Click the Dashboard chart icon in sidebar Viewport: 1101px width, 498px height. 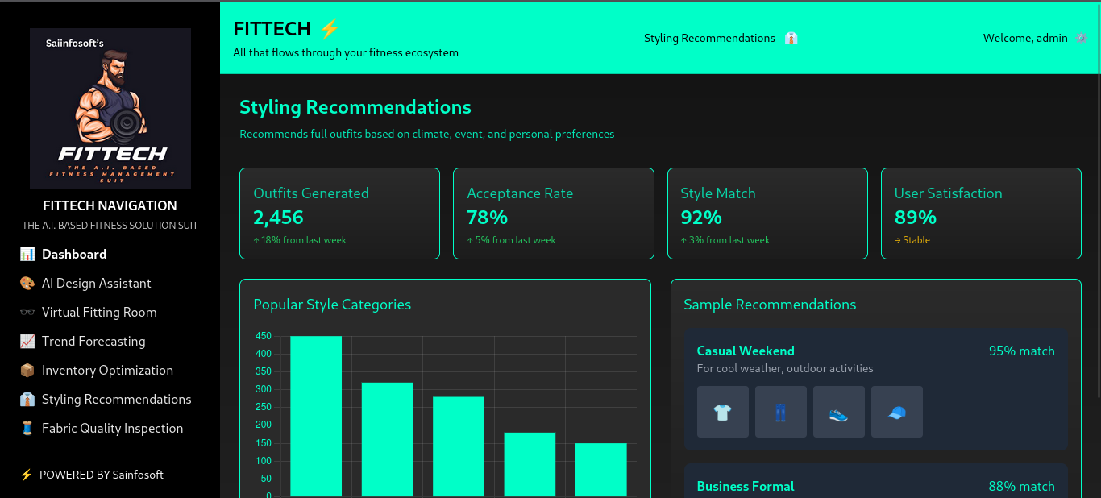pos(27,255)
